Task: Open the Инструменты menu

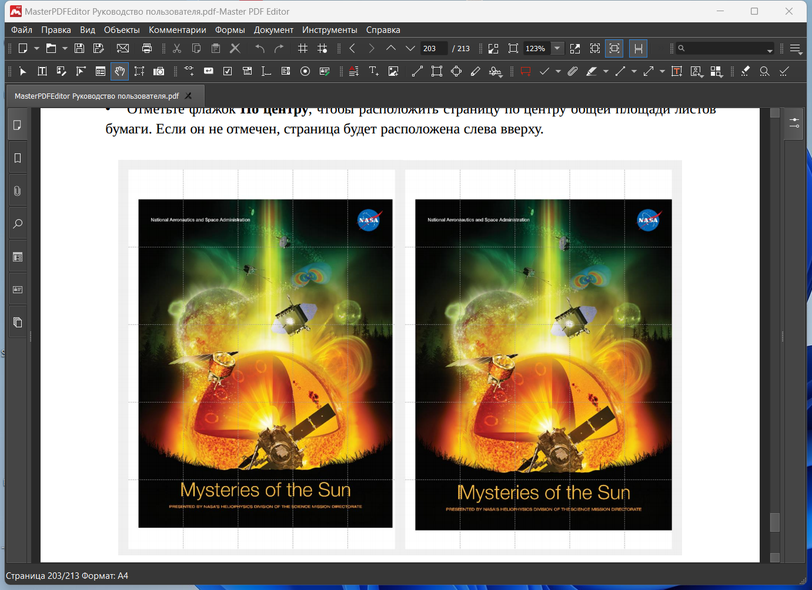Action: (329, 29)
